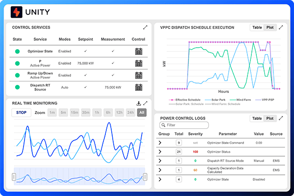Viewport: 294px width, 196px height.
Task: Set zoom to 30m
Action: point(86,112)
